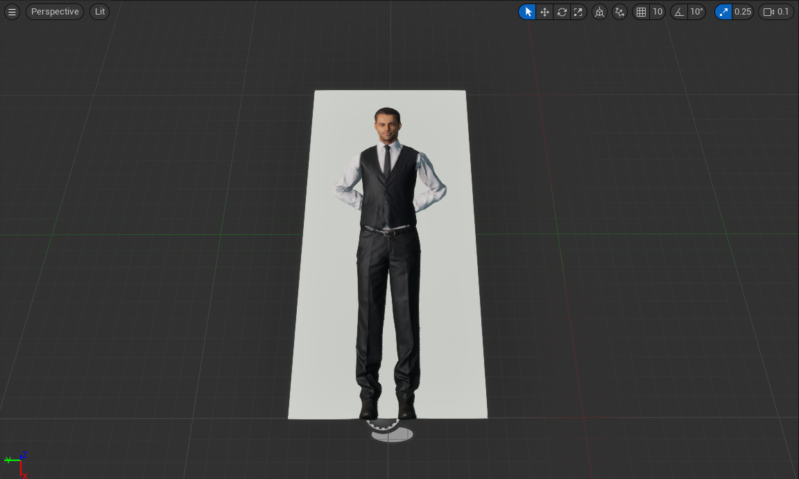
Task: Open rotation snap value 10° list
Action: 696,12
